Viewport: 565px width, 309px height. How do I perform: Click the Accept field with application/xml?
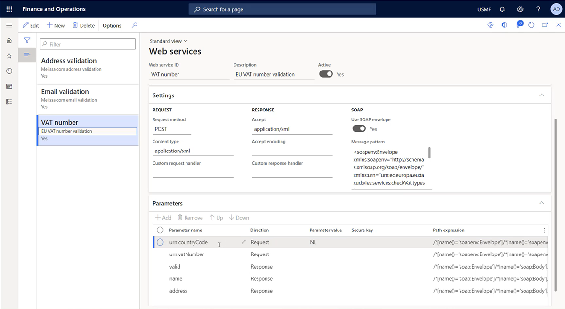point(292,129)
